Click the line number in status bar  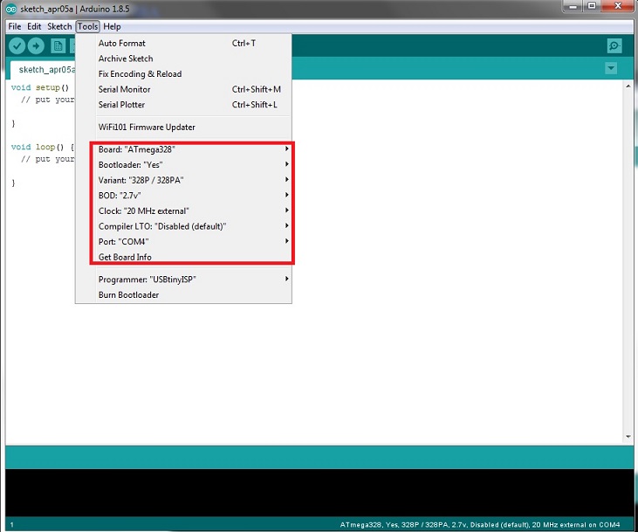[x=12, y=525]
